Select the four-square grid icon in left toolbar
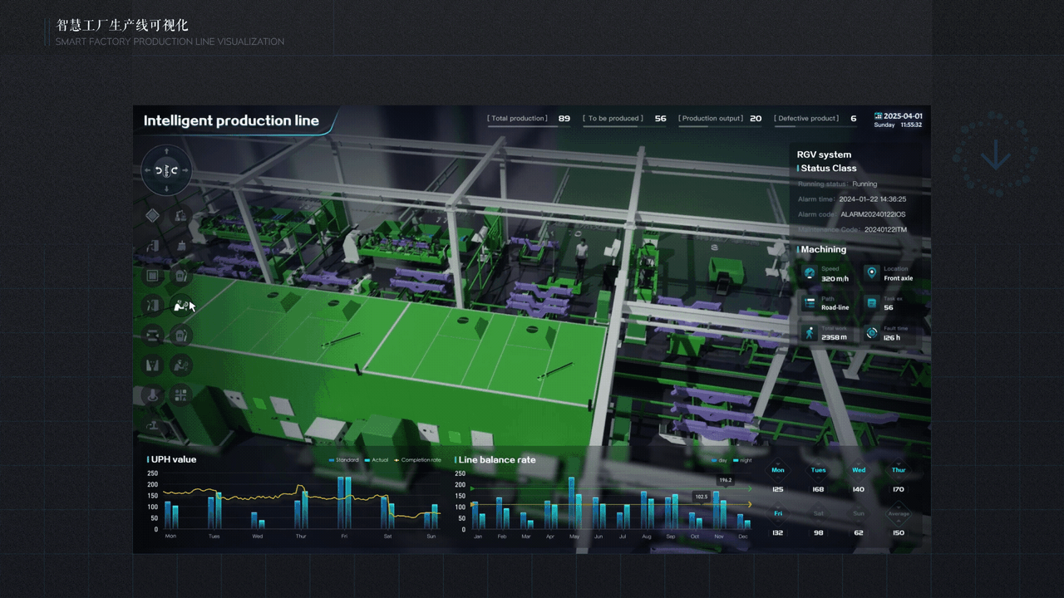The image size is (1064, 598). pos(180,395)
